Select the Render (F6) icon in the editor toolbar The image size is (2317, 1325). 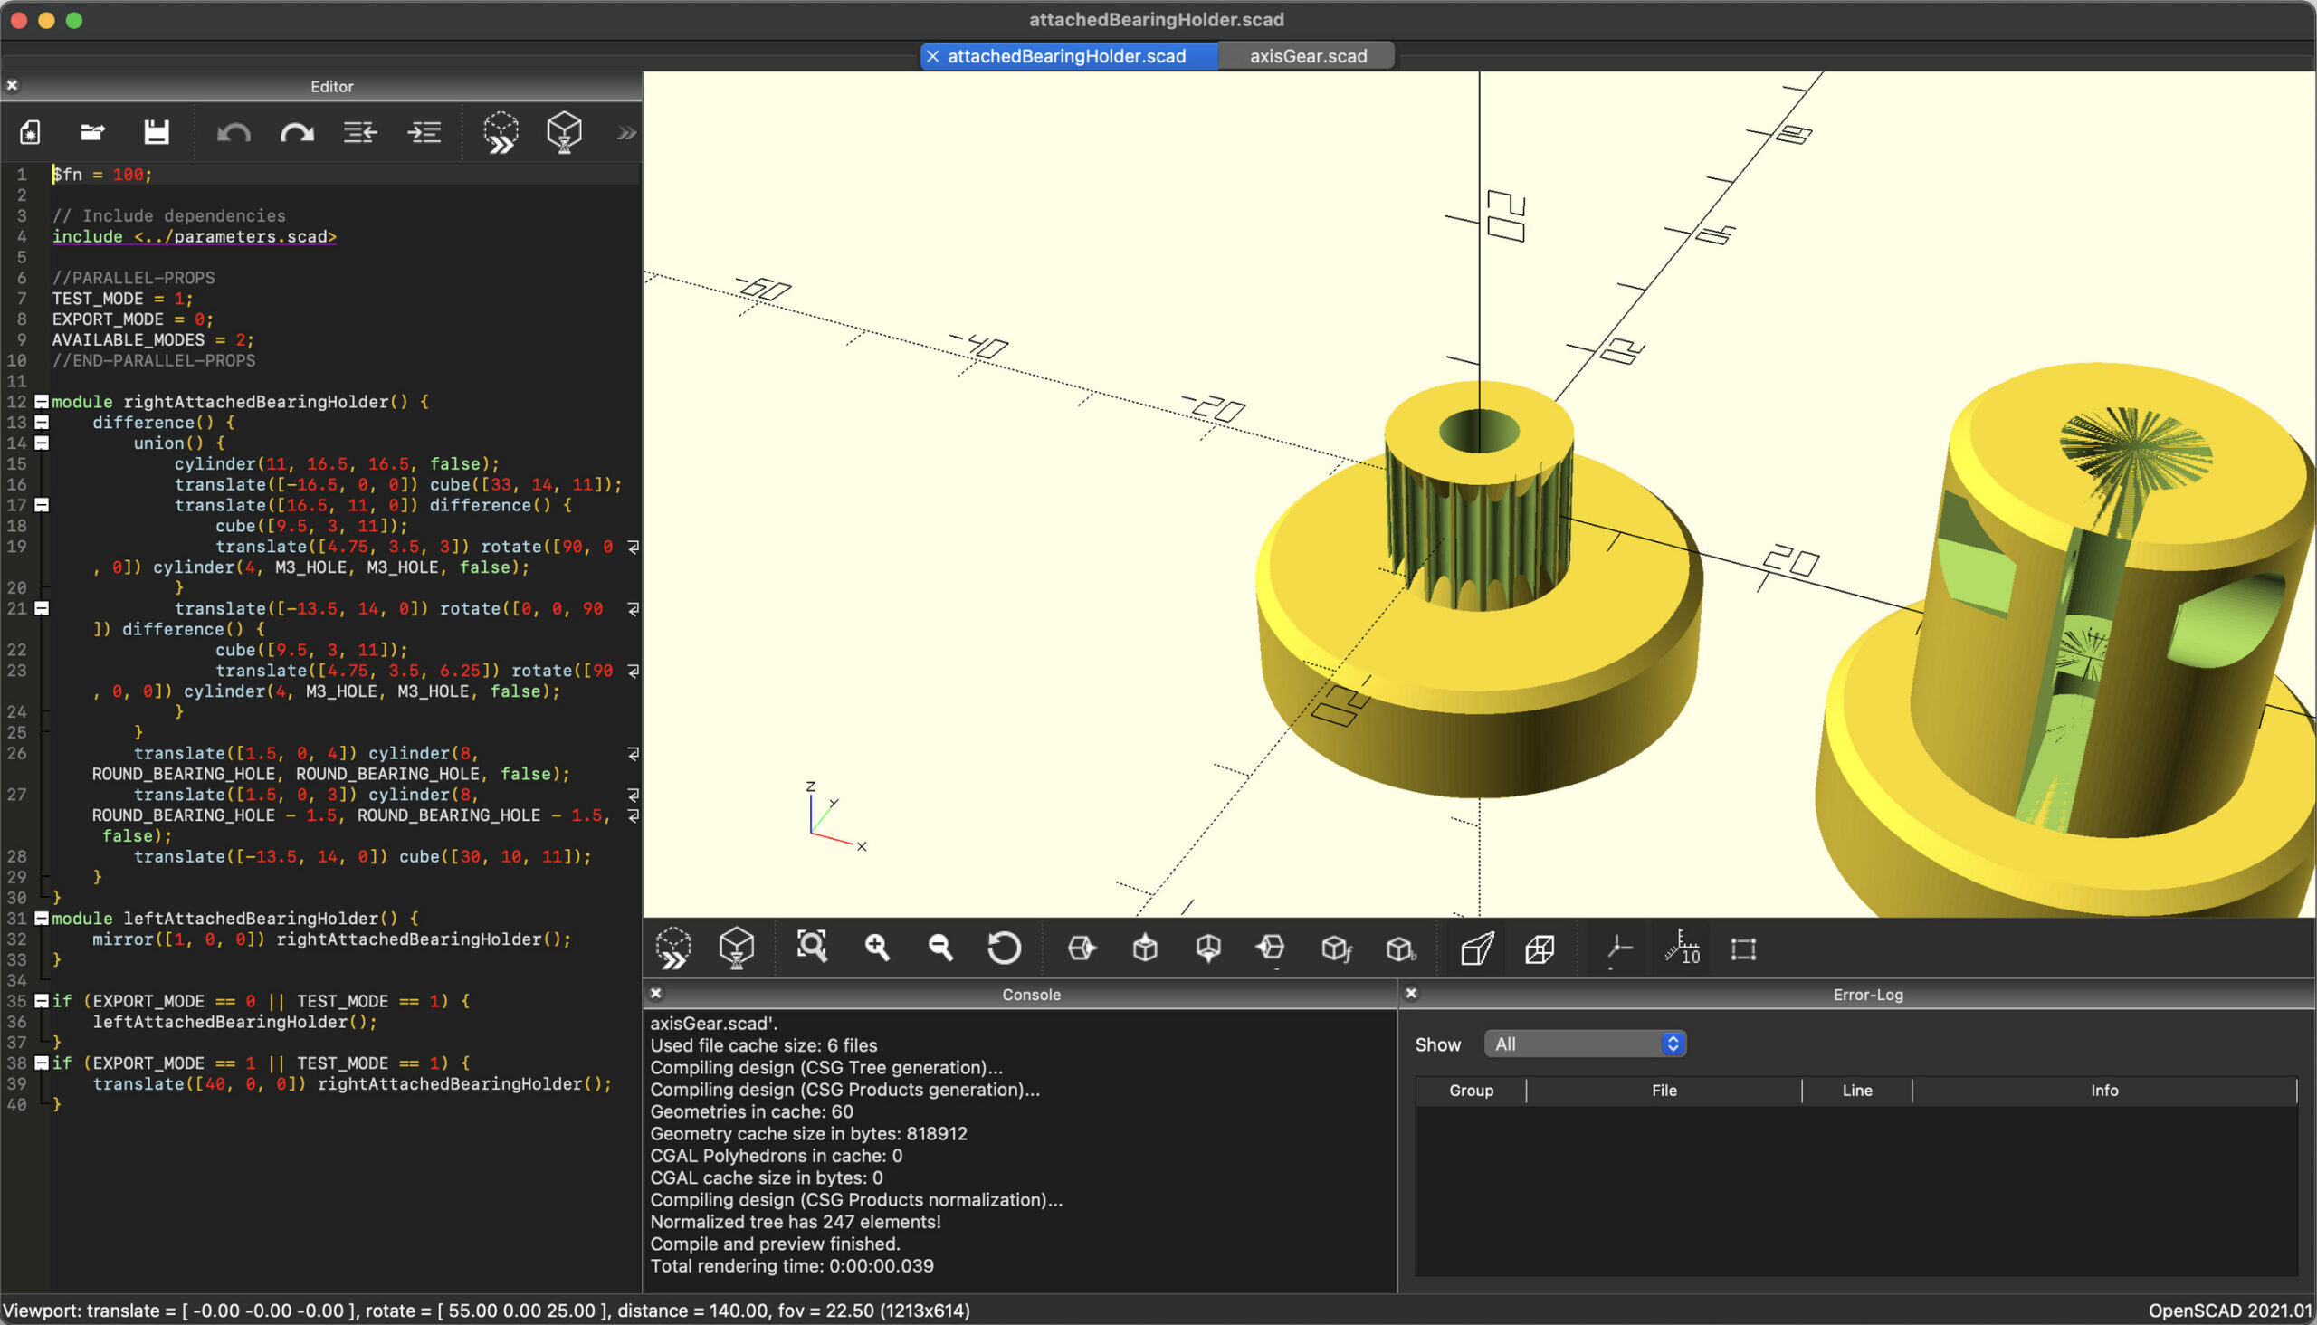562,132
